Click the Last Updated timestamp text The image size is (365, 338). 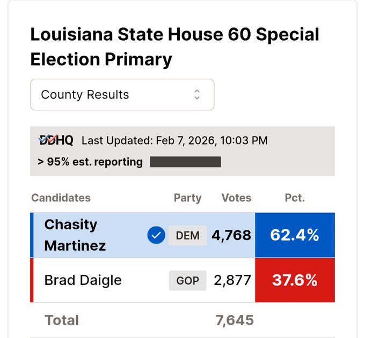(x=174, y=141)
